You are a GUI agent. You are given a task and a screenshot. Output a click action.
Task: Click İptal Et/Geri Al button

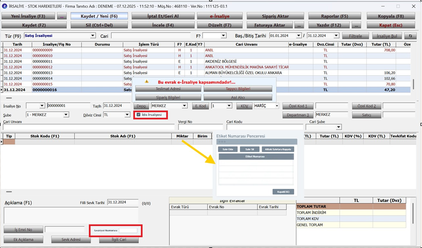tap(163, 16)
